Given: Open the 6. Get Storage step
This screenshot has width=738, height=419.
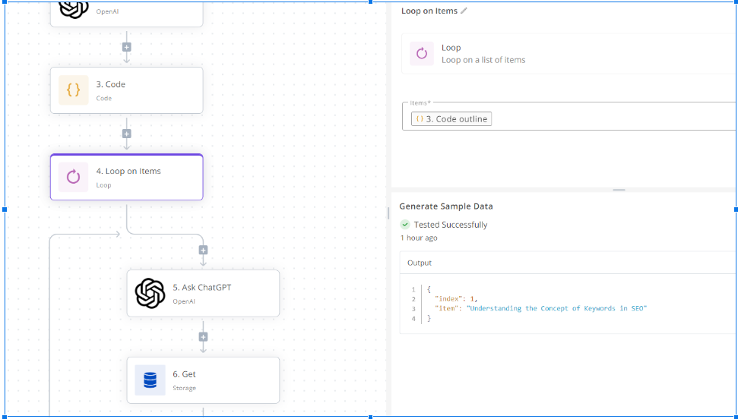Looking at the screenshot, I should pyautogui.click(x=204, y=380).
